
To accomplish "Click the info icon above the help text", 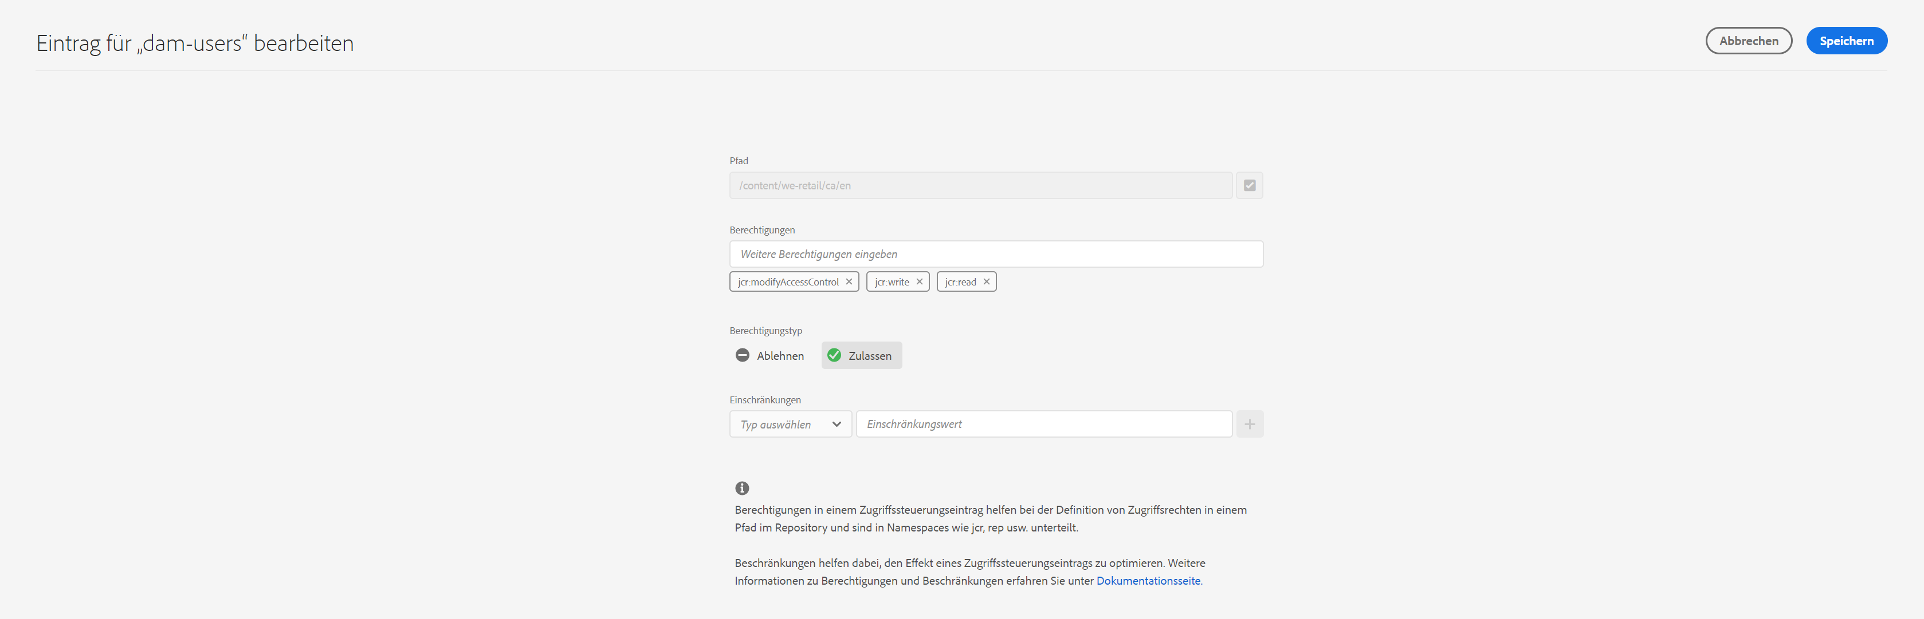I will (741, 489).
